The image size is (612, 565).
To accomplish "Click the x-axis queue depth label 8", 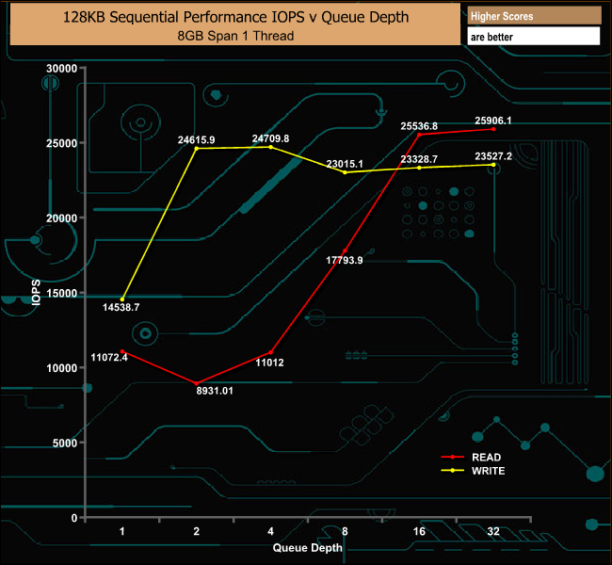I will tap(345, 531).
